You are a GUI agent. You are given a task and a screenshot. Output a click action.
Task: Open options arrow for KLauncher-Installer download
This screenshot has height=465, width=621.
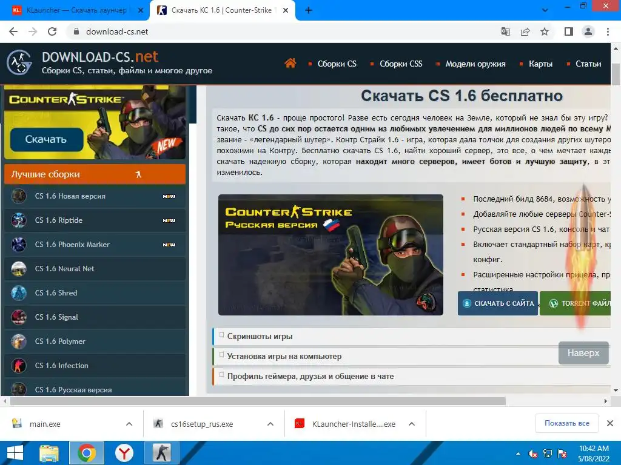tap(412, 424)
